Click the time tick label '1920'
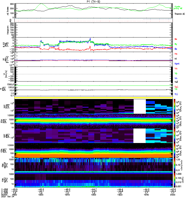 [x=120, y=195]
